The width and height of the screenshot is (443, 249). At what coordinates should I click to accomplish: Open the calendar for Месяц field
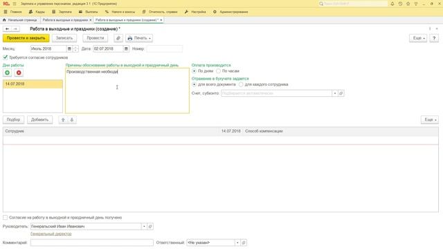(x=69, y=49)
